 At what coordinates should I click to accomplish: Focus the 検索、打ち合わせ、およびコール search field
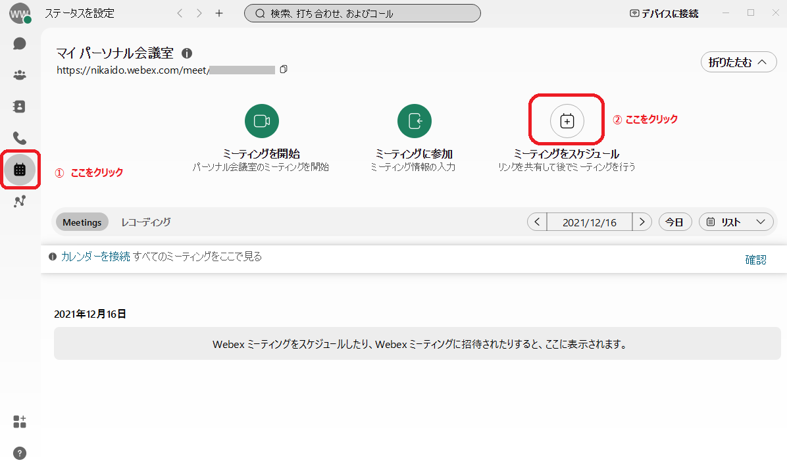click(363, 14)
